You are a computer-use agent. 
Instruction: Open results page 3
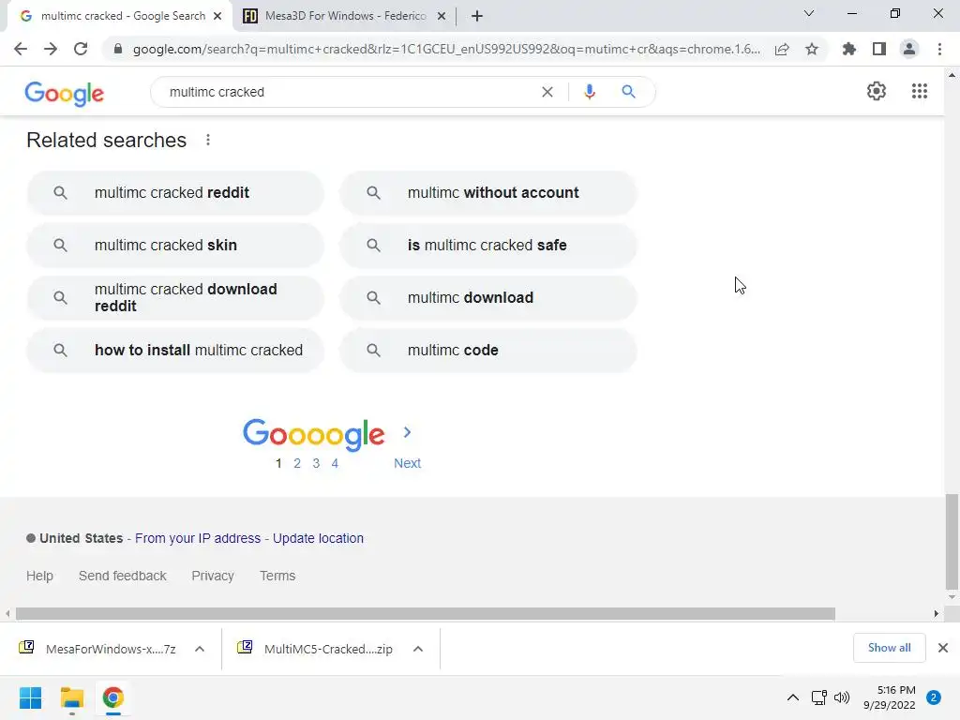(x=316, y=463)
